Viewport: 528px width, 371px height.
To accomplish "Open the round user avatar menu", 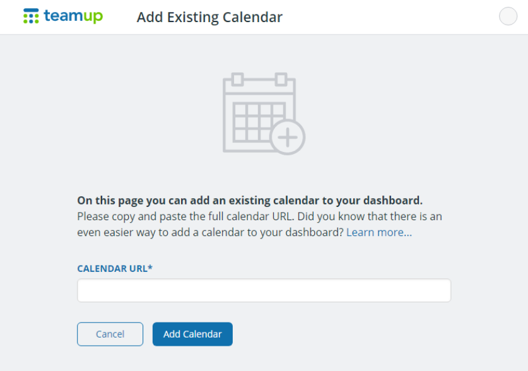I will [x=508, y=16].
